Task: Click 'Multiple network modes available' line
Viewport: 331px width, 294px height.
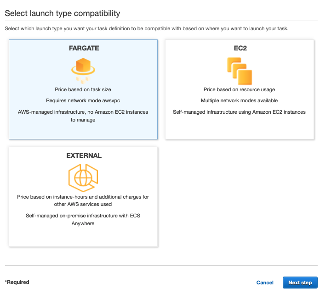Action: tap(239, 100)
